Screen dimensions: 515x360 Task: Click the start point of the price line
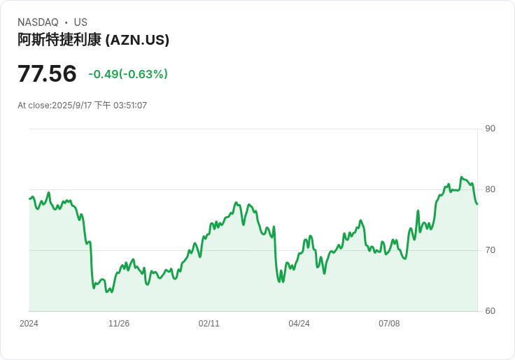tap(29, 199)
